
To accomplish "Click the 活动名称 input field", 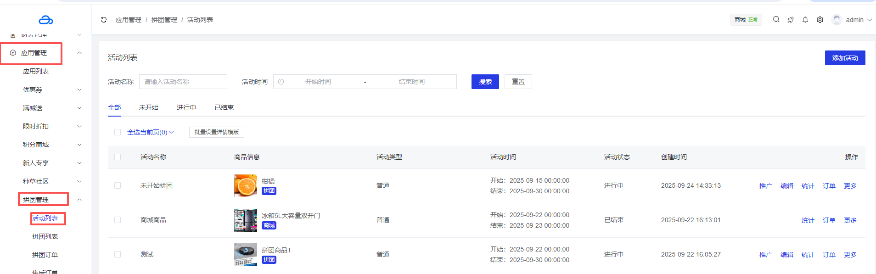I will [x=183, y=82].
